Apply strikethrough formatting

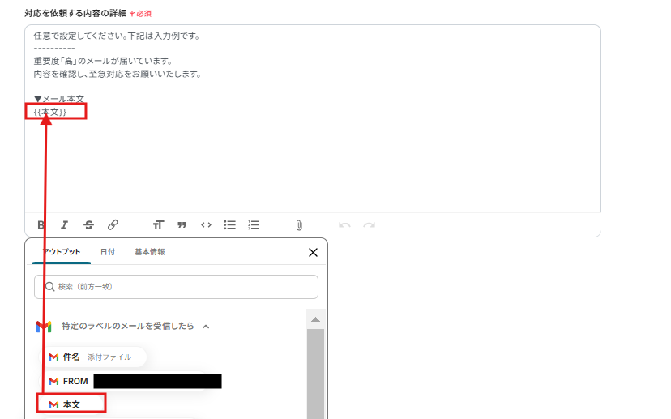point(88,224)
